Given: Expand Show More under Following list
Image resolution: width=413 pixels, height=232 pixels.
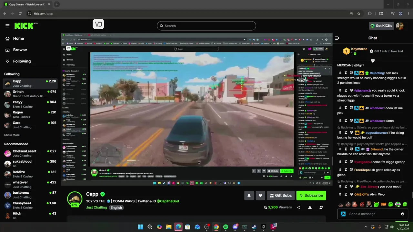Looking at the screenshot, I should click(12, 135).
